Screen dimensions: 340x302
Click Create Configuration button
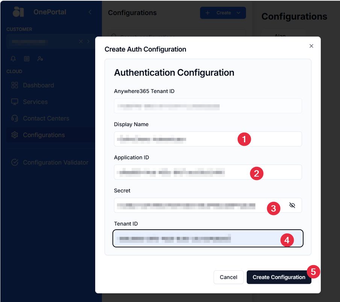(x=279, y=277)
